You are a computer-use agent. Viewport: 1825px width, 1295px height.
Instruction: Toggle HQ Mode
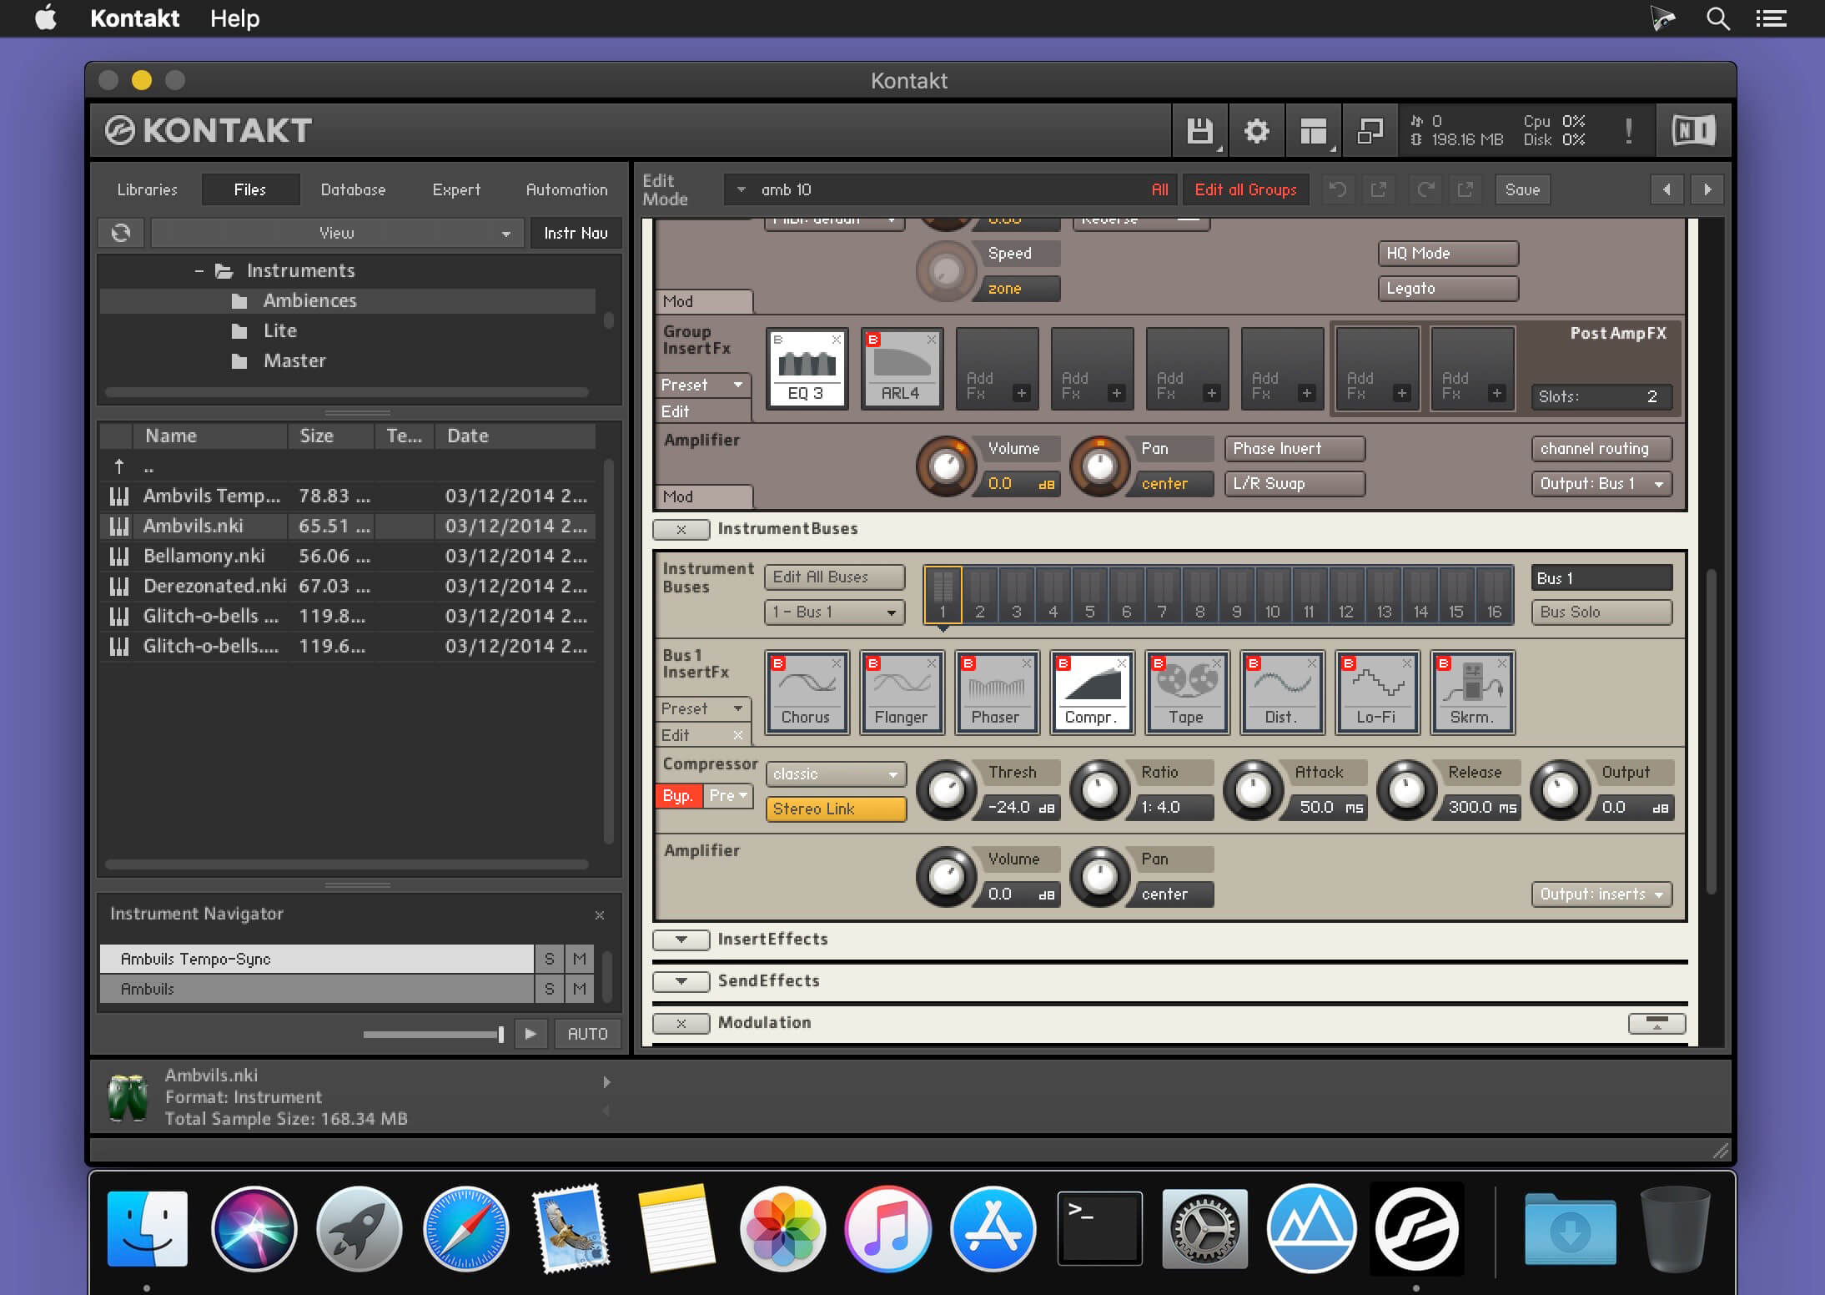1448,253
